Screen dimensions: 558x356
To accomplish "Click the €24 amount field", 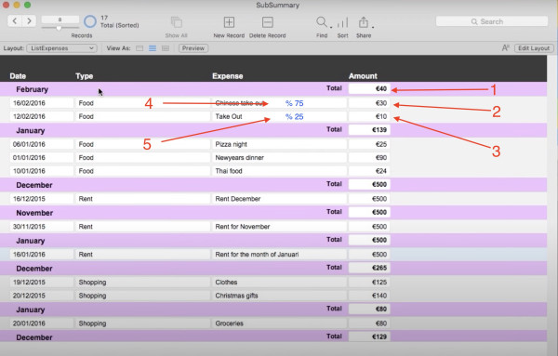I will point(369,171).
